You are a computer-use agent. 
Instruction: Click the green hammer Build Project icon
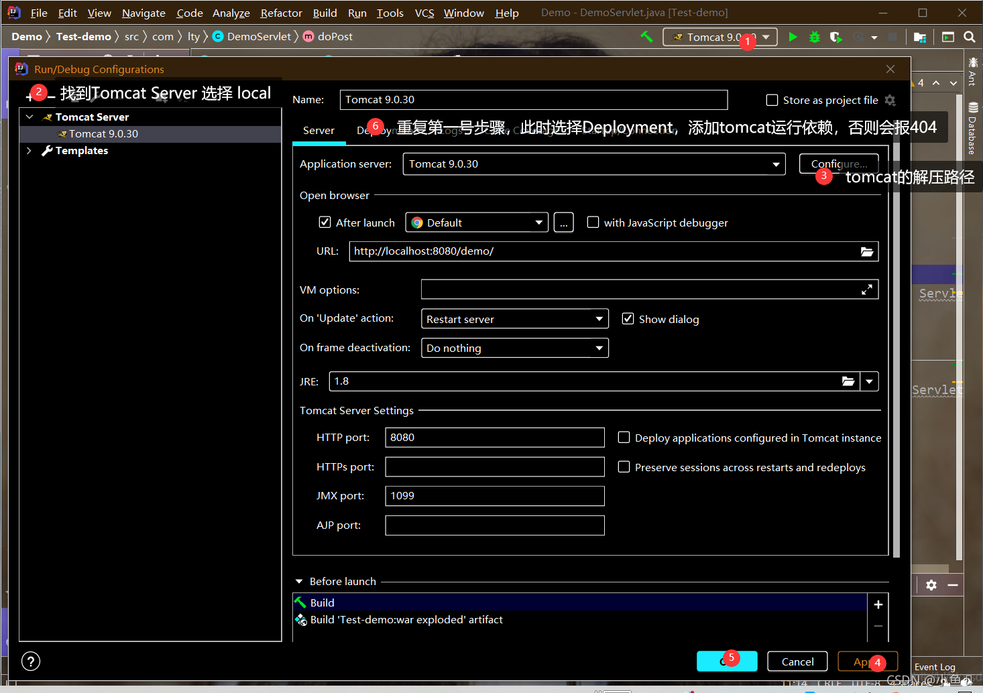point(646,37)
